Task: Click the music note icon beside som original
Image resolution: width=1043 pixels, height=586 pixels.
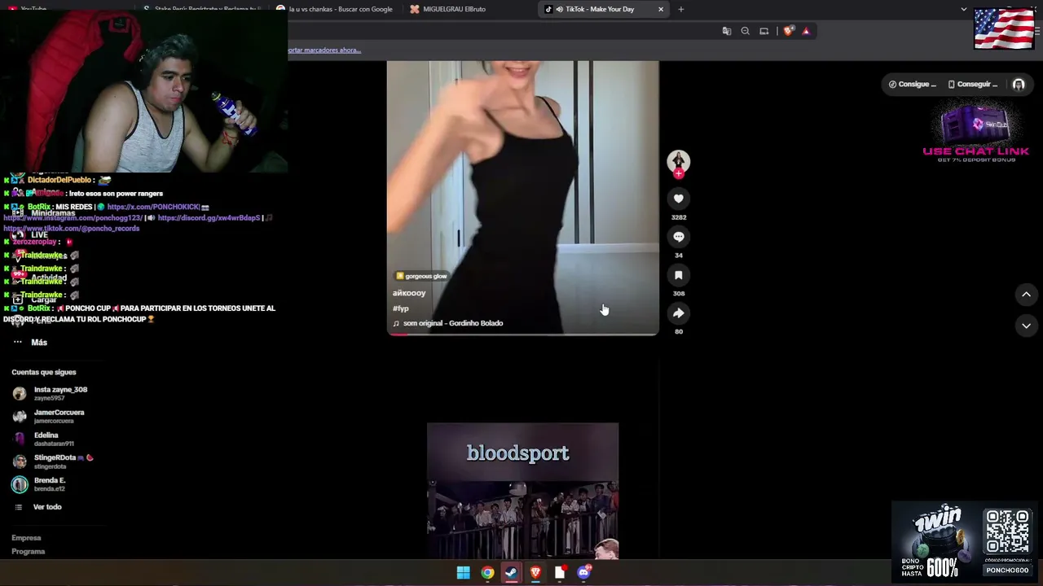Action: [x=396, y=323]
